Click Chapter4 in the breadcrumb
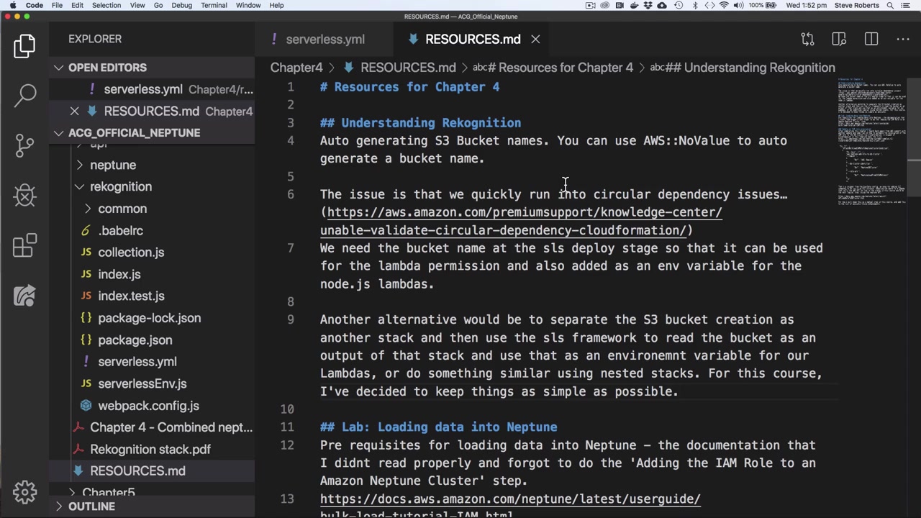This screenshot has height=518, width=921. pyautogui.click(x=296, y=68)
